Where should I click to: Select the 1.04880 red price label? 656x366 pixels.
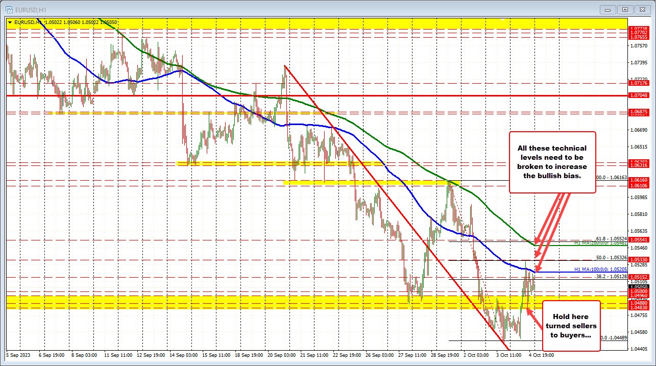coord(639,303)
